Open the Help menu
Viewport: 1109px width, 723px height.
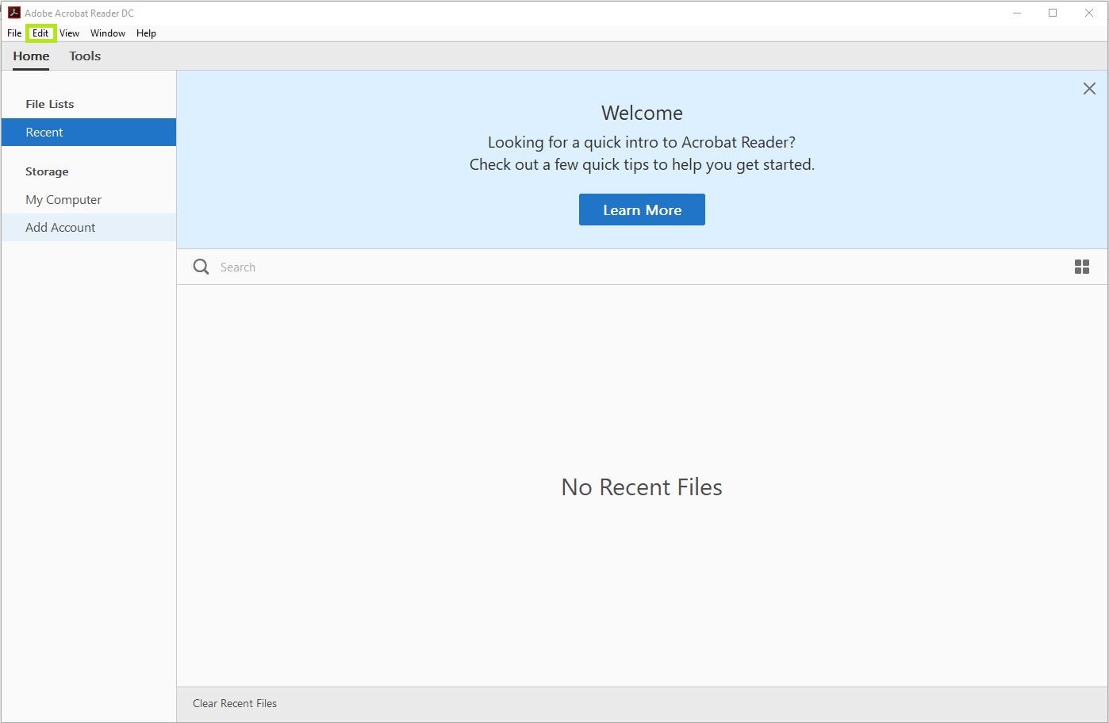(146, 33)
